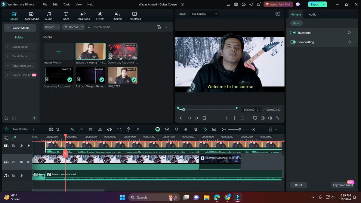361x203 pixels.
Task: Toggle the Compositing switch off
Action: (293, 42)
